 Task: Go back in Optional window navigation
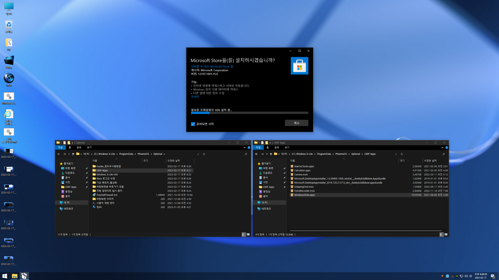pyautogui.click(x=59, y=154)
